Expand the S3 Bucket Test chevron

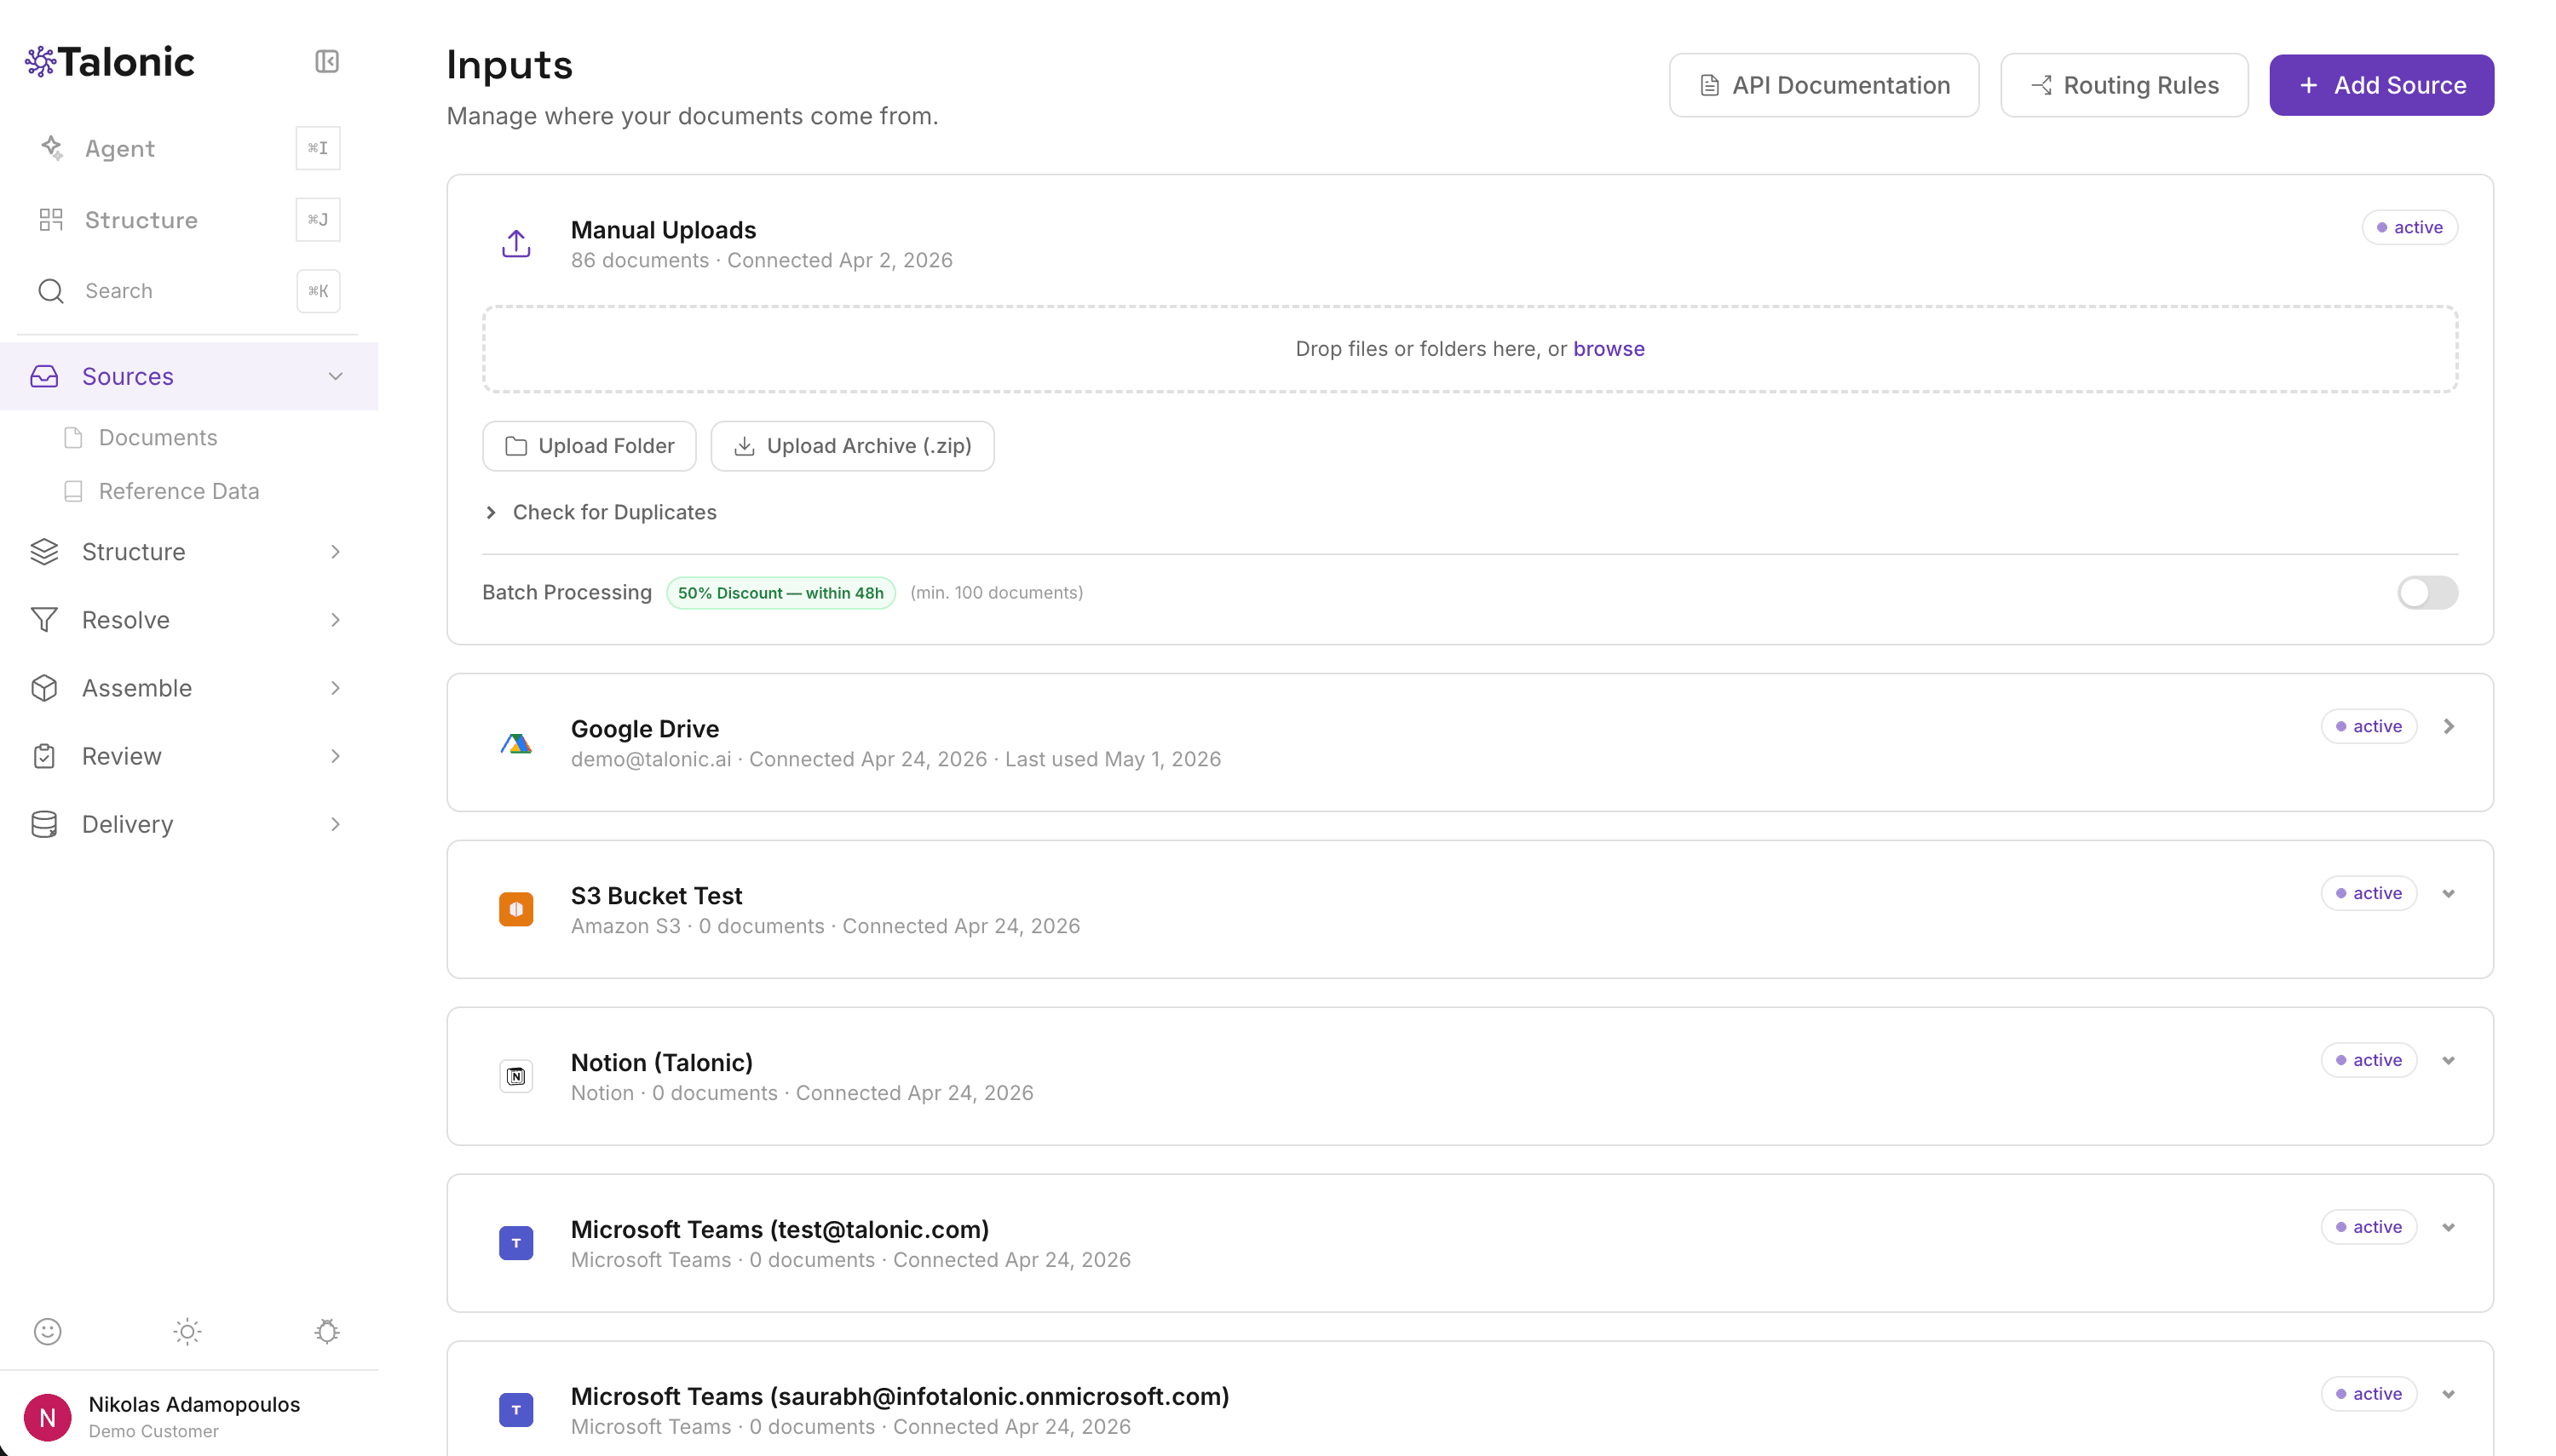tap(2449, 894)
